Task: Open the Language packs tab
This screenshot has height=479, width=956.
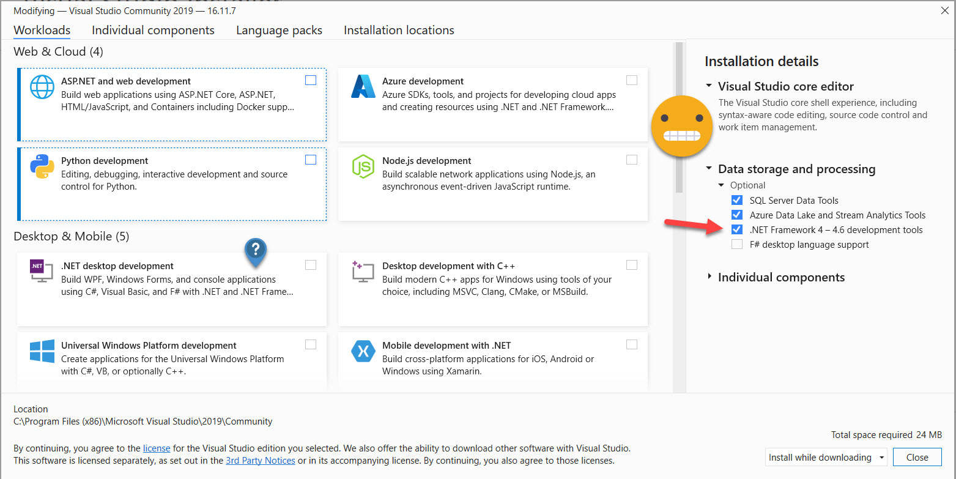Action: pos(279,30)
